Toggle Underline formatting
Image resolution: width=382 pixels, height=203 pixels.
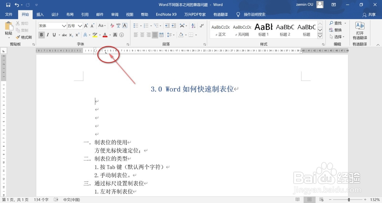(54, 35)
